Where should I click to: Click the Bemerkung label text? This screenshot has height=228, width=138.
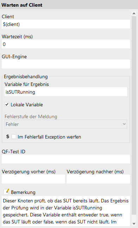point(23,192)
